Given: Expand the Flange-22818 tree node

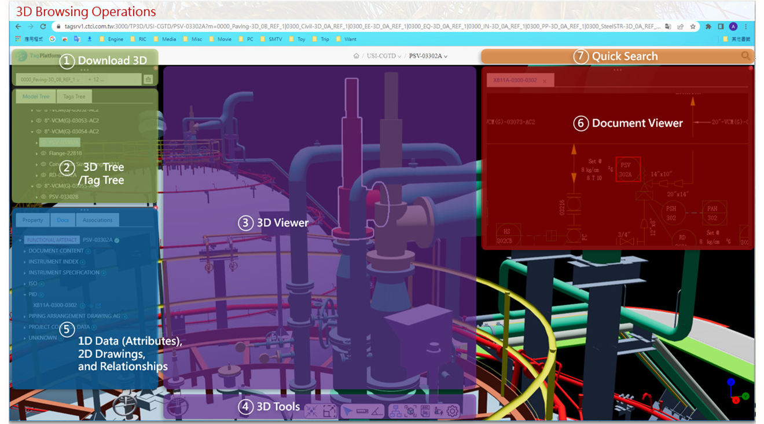Looking at the screenshot, I should (x=36, y=153).
